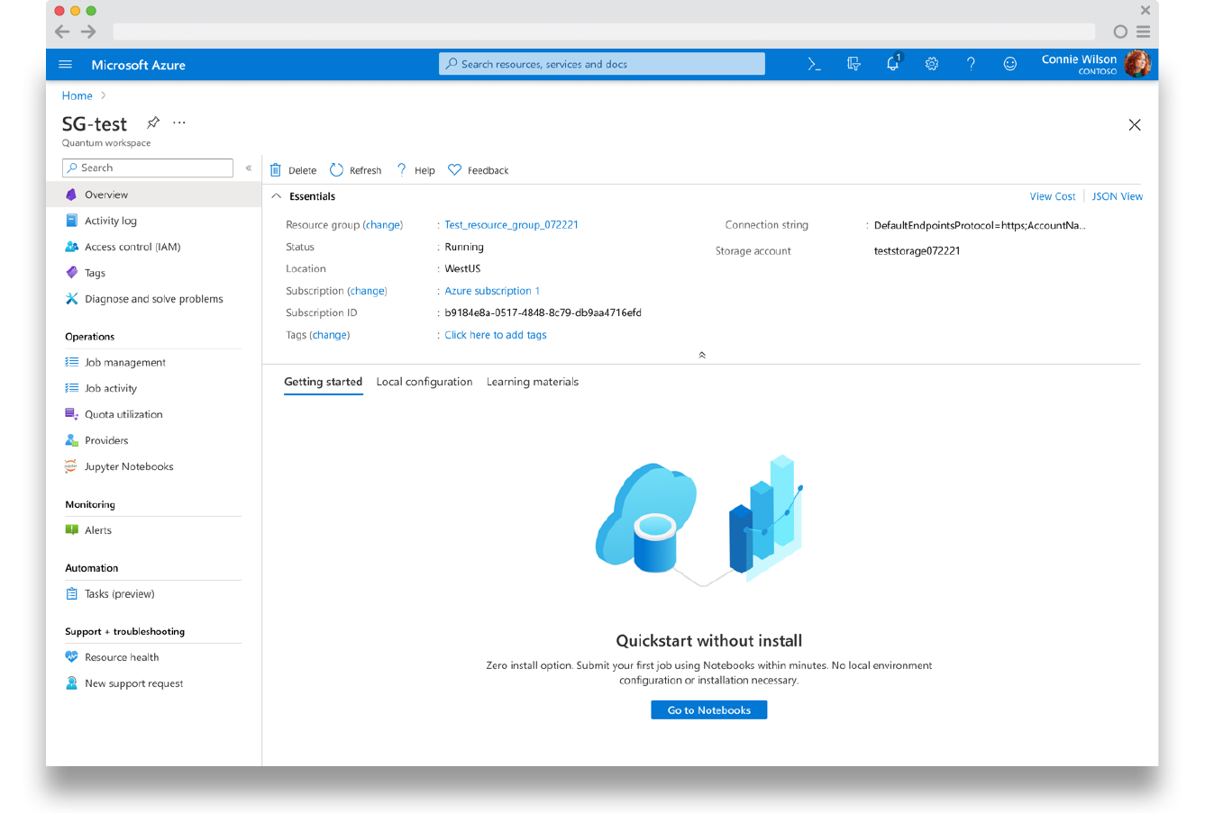Select the connection string value
The width and height of the screenshot is (1205, 813).
pyautogui.click(x=980, y=225)
